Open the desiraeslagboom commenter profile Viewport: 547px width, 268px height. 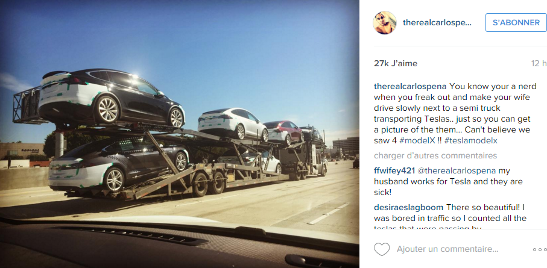[408, 208]
